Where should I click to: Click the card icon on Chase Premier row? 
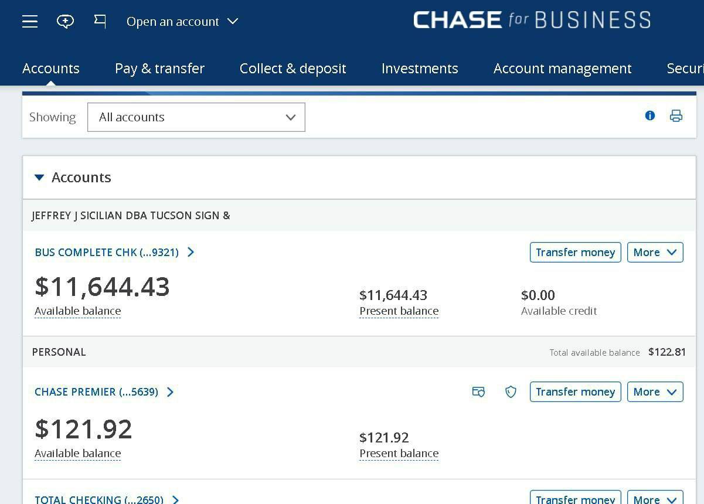(478, 392)
